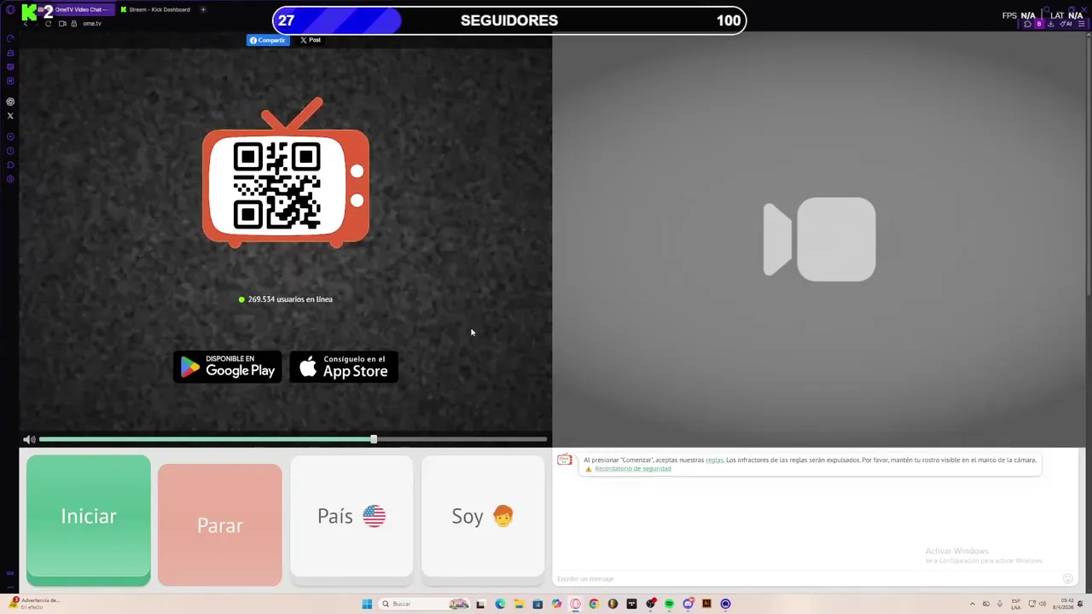Open the sidebar history clock icon
The image size is (1092, 614).
coord(10,151)
